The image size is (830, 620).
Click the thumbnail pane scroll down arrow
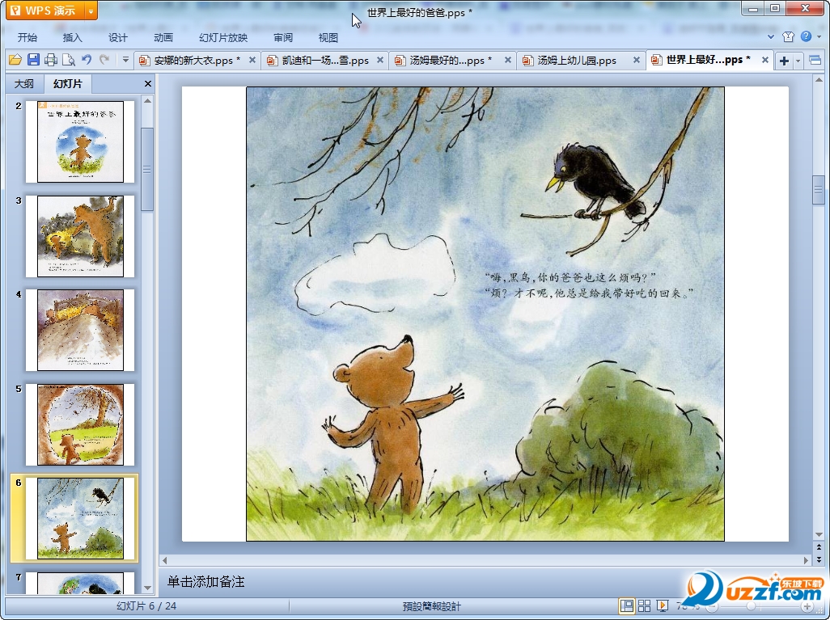tap(148, 588)
